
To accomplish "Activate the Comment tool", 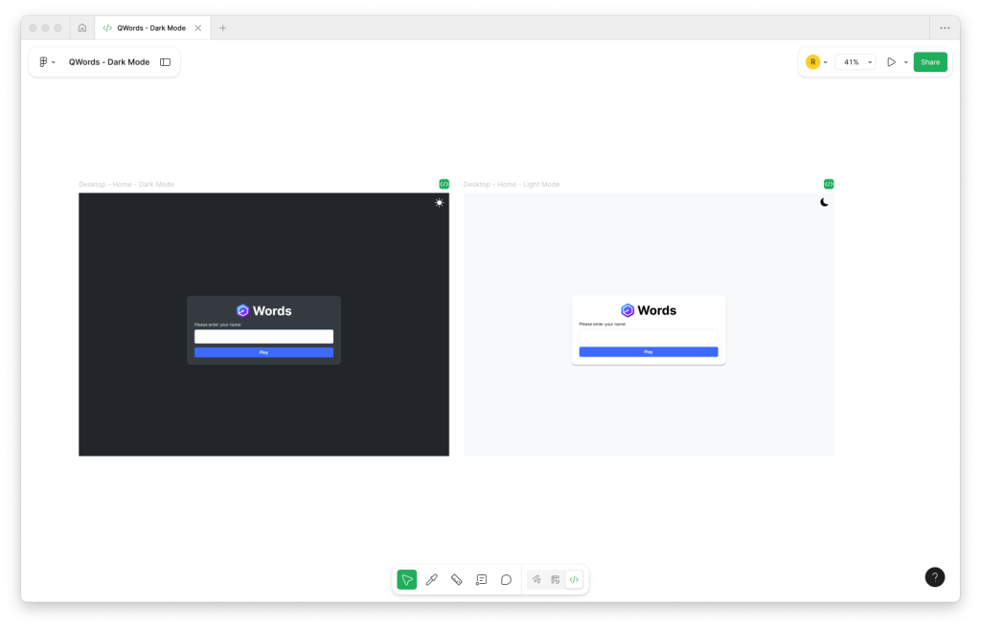I will [506, 579].
